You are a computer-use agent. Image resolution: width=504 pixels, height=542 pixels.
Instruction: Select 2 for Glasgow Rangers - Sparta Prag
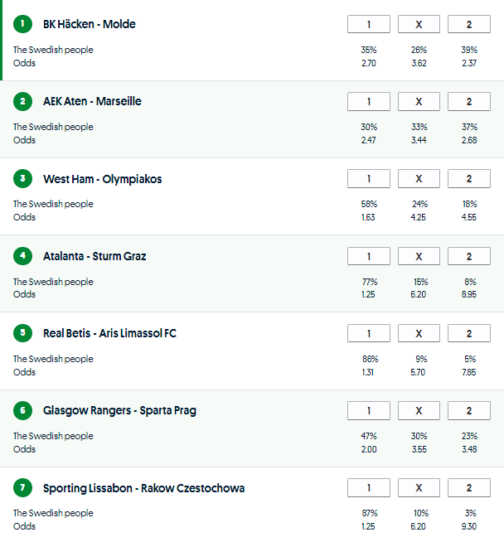468,411
